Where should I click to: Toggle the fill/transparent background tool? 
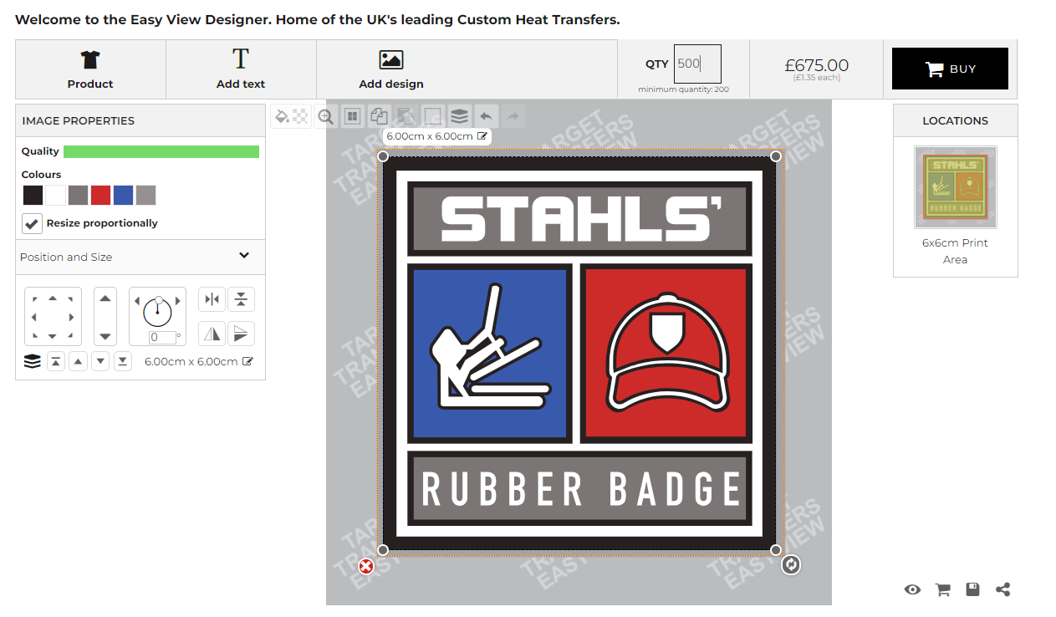(291, 116)
